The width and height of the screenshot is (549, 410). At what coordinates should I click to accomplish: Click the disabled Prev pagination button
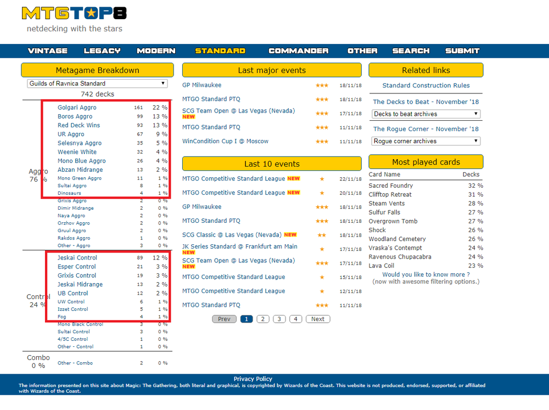224,319
